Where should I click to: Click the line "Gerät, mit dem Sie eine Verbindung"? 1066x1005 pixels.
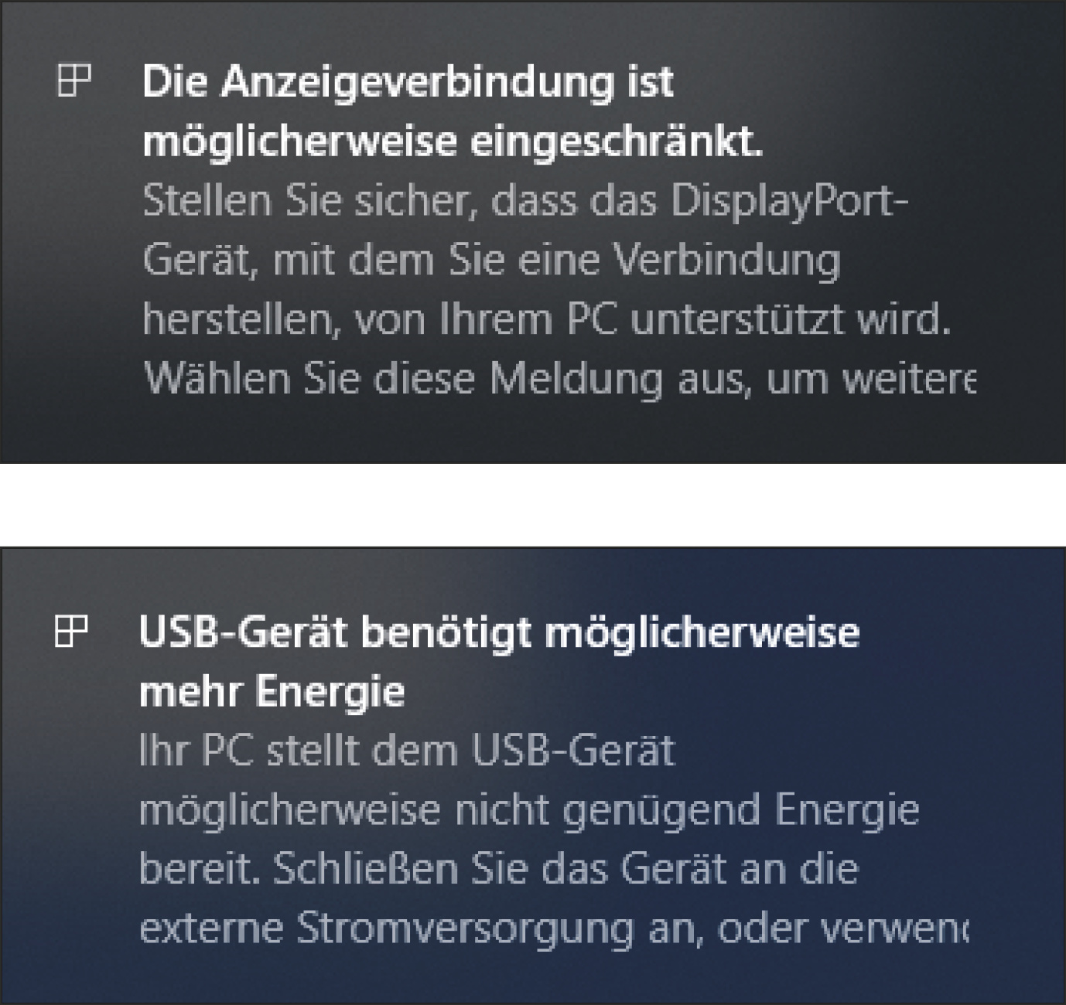[x=491, y=261]
